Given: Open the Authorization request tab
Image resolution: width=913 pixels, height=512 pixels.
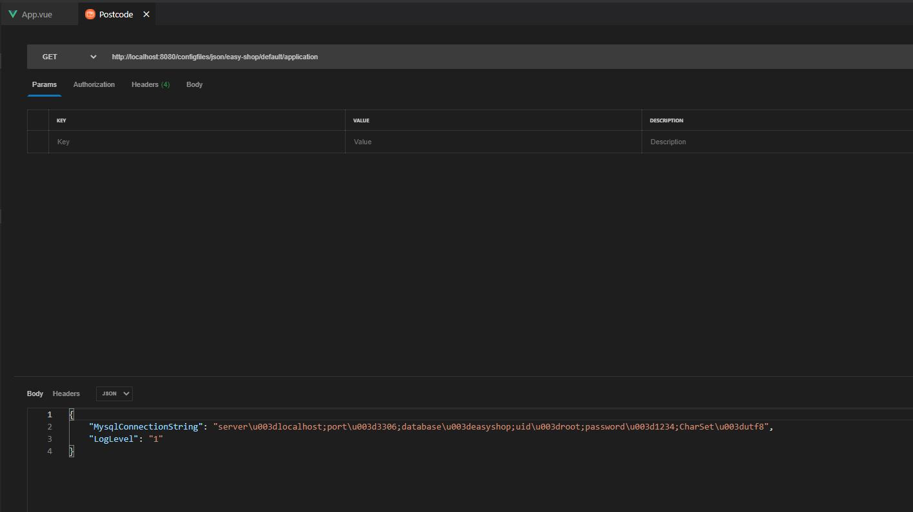Looking at the screenshot, I should pos(94,84).
